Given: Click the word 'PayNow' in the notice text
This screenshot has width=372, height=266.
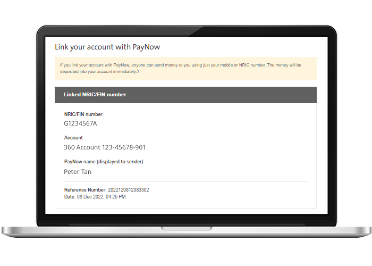Looking at the screenshot, I should click(121, 65).
